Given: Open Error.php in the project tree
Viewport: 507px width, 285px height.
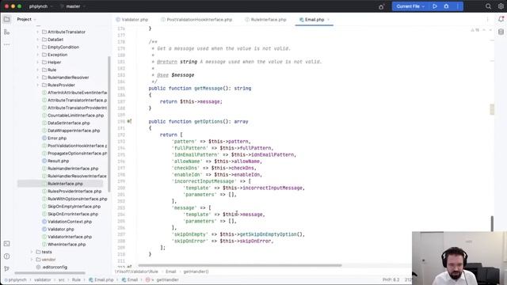Looking at the screenshot, I should pos(57,138).
